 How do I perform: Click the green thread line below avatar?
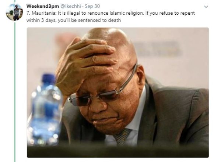point(15,91)
